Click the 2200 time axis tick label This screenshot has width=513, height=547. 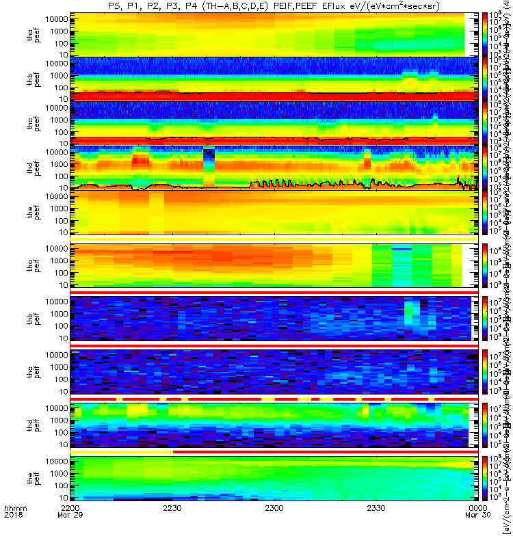point(70,508)
